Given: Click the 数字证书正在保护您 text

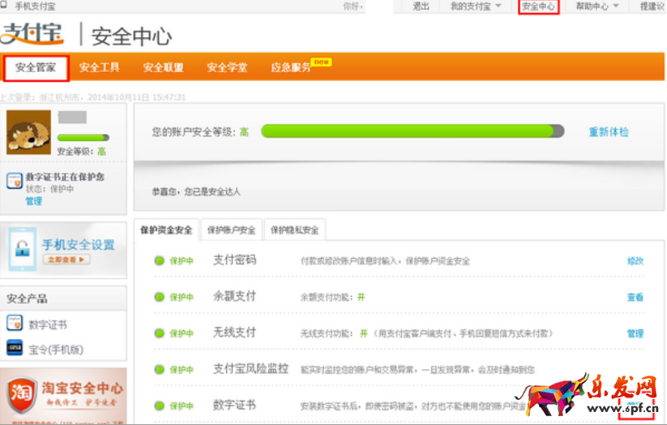Looking at the screenshot, I should tap(65, 176).
